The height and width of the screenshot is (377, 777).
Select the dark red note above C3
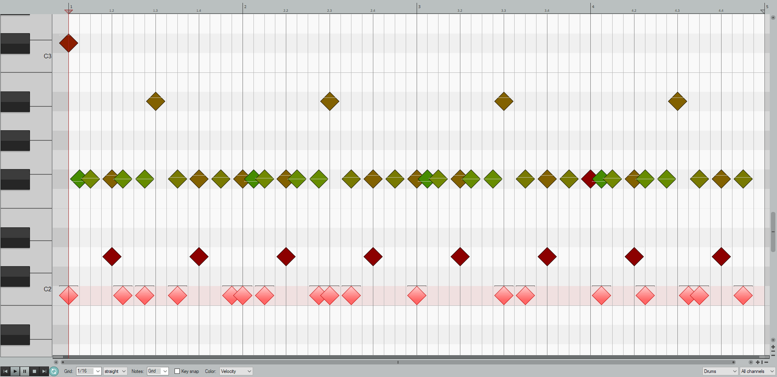tap(68, 43)
